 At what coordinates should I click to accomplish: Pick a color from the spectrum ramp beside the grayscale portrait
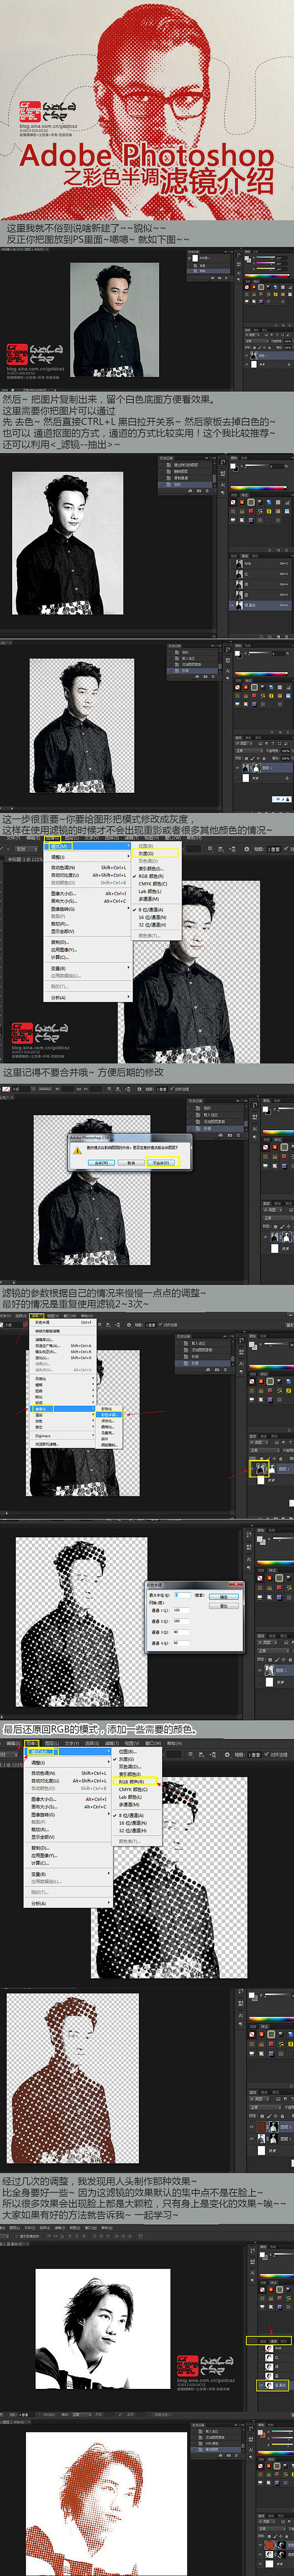[x=260, y=487]
